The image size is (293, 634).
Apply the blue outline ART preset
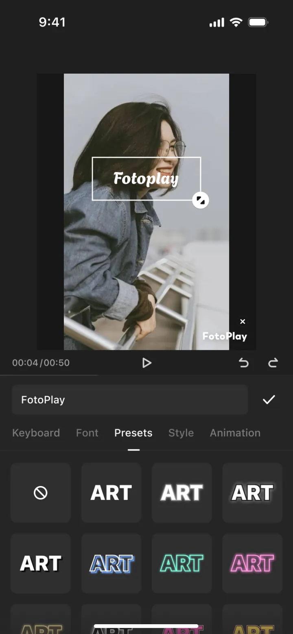pyautogui.click(x=111, y=563)
